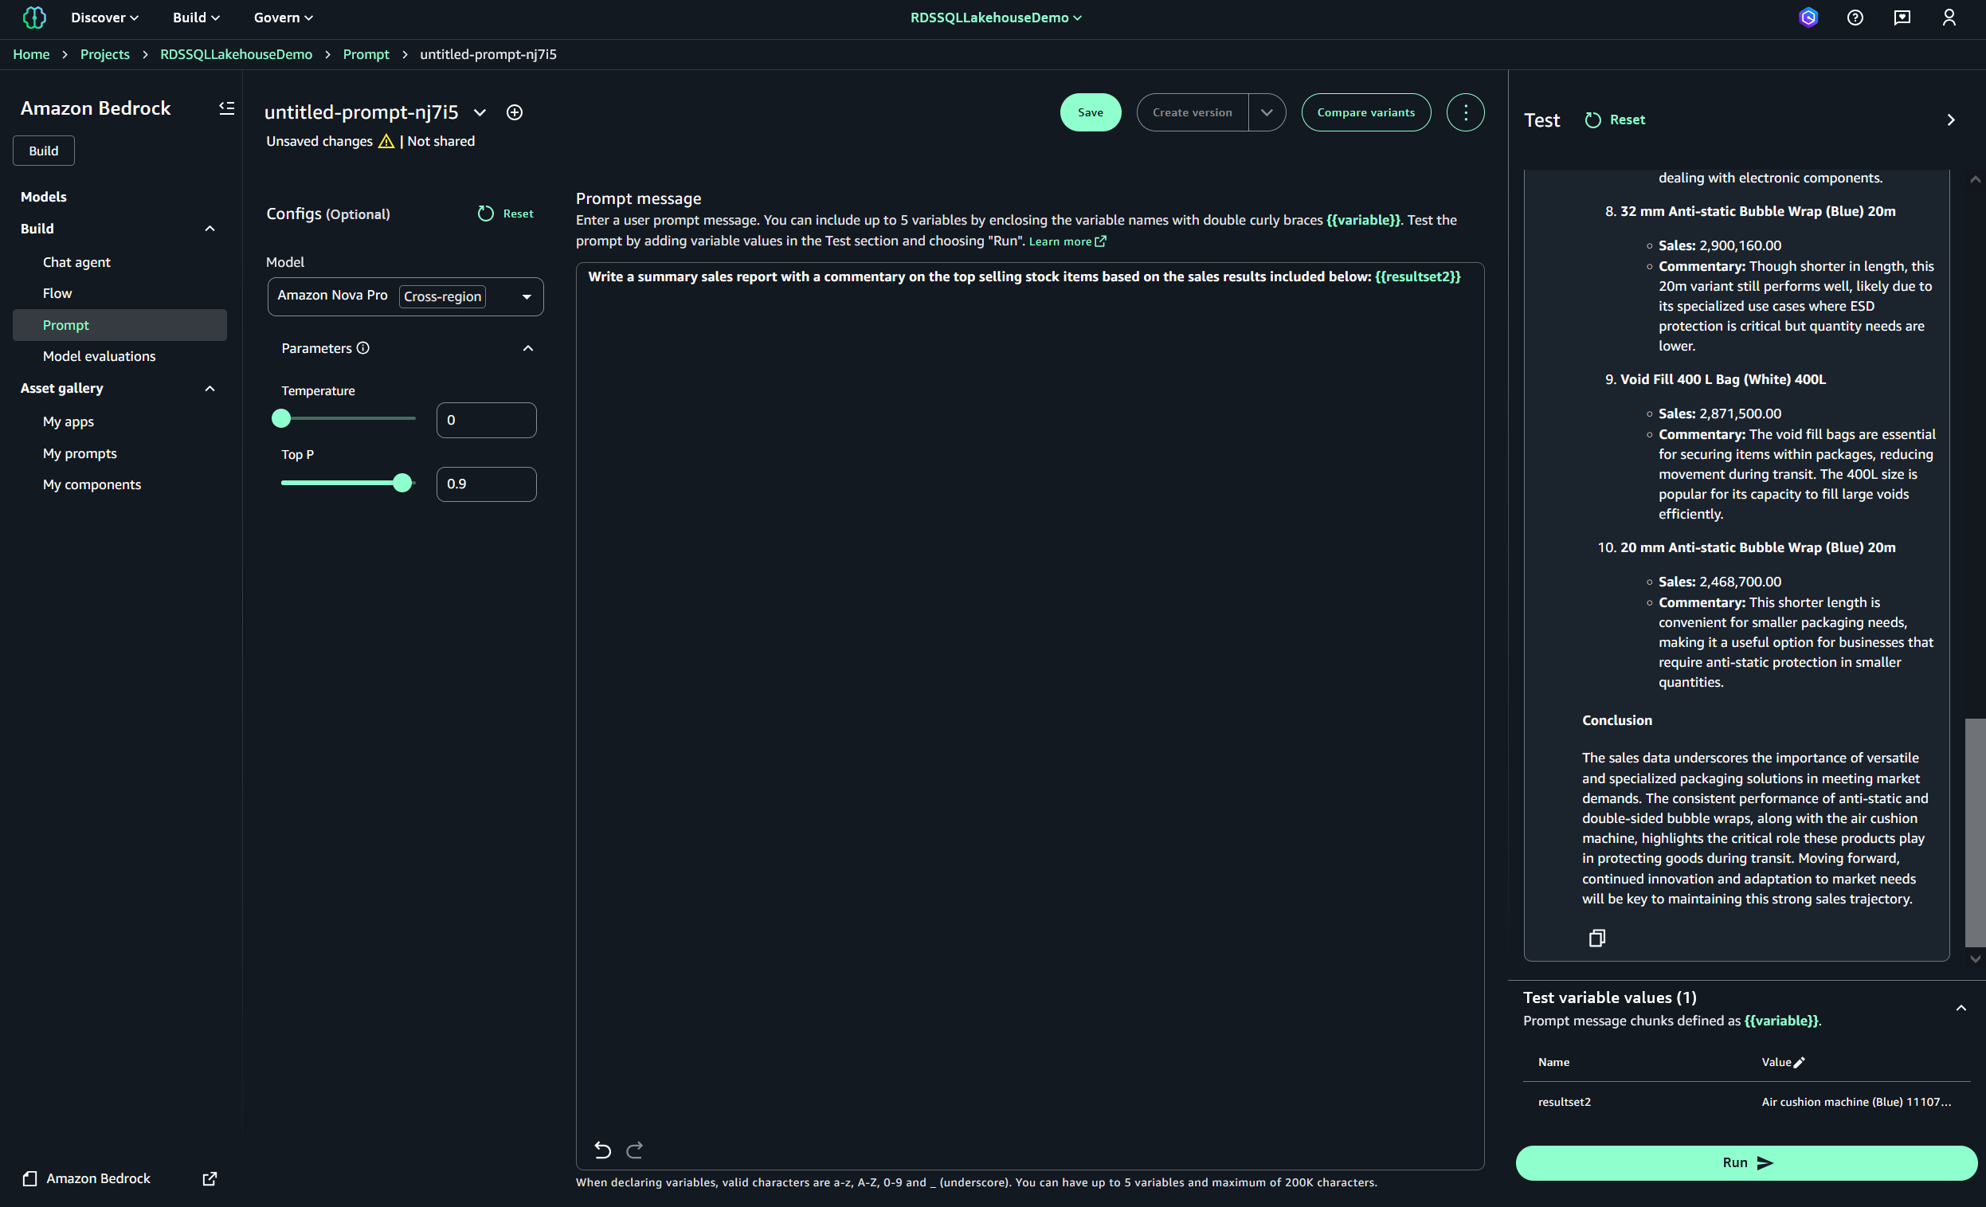Screen dimensions: 1986x1207
Task: Click the Top P slider handle
Action: pyautogui.click(x=402, y=483)
